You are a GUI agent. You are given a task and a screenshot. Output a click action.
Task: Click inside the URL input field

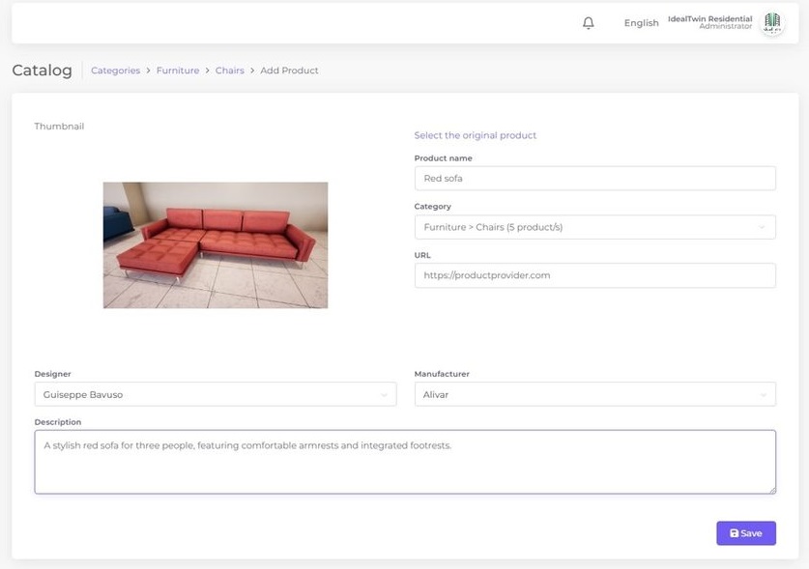click(x=594, y=275)
